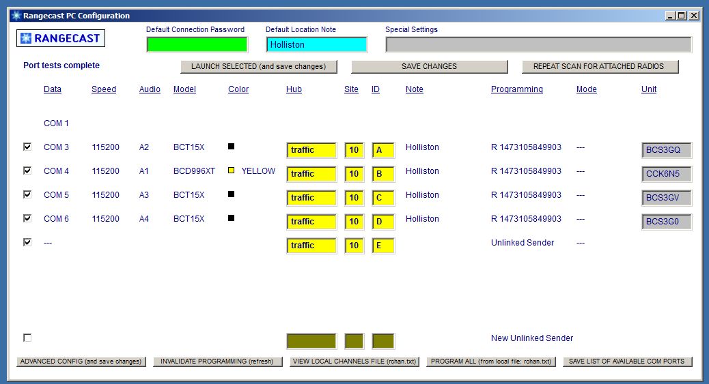
Task: Click the Default Location Note field
Action: [x=316, y=44]
